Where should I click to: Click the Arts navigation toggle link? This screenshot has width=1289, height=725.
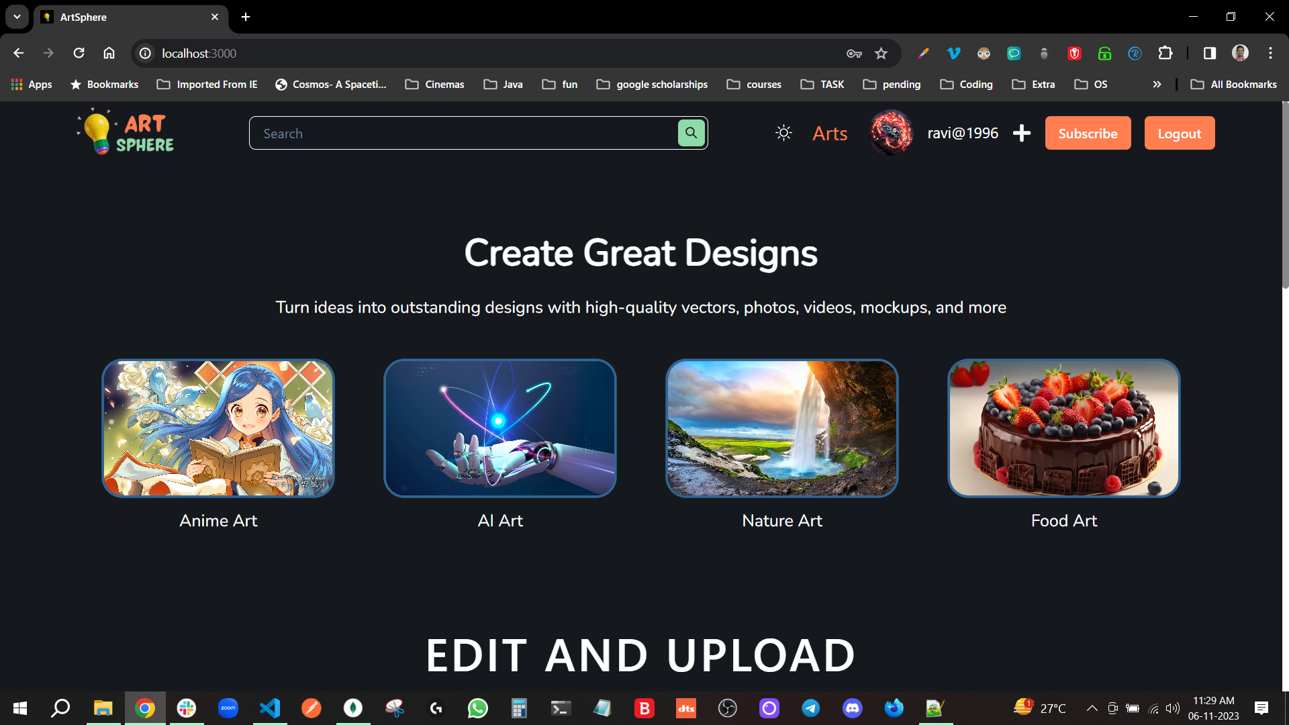click(830, 133)
